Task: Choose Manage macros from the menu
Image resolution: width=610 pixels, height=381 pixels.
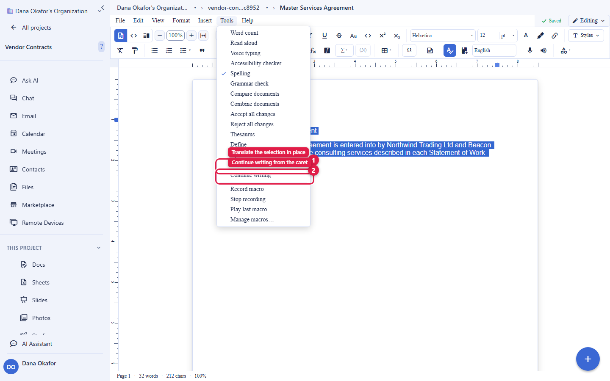Action: pyautogui.click(x=263, y=219)
